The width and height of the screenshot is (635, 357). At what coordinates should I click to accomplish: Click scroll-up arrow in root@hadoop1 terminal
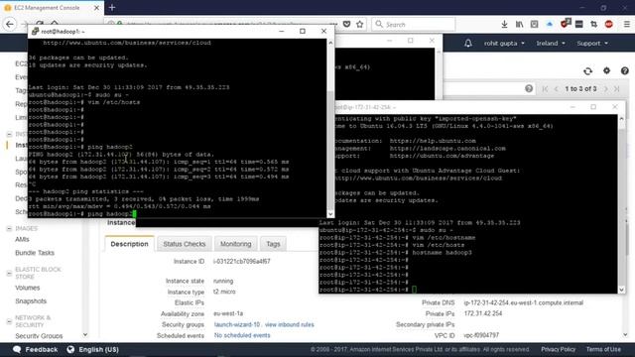[x=330, y=43]
